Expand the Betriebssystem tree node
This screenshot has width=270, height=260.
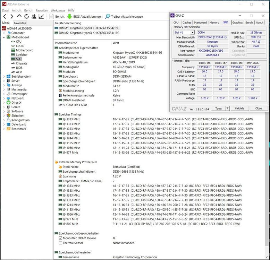click(x=4, y=77)
